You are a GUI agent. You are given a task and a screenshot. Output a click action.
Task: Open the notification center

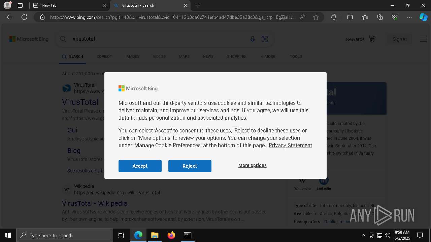click(420, 235)
